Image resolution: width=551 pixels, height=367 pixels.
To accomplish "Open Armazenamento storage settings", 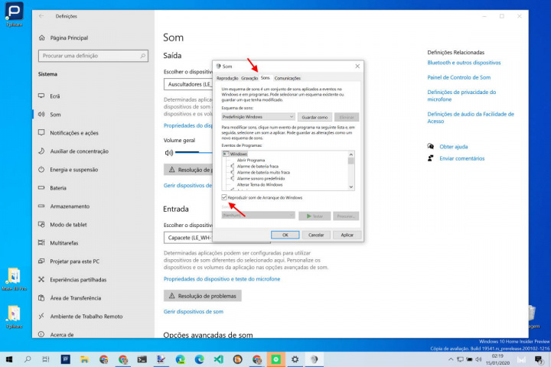I will tap(70, 206).
